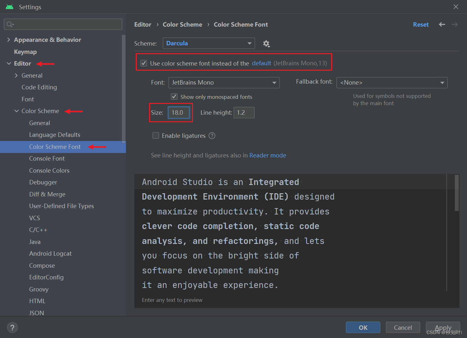Click the Android Studio logo icon
This screenshot has height=338, width=467.
click(10, 7)
